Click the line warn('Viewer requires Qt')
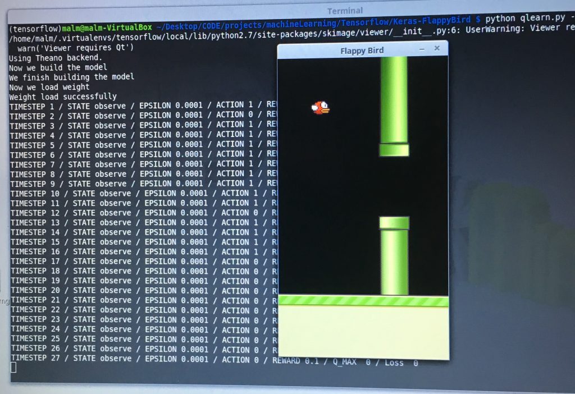Viewport: 575px width, 394px height. (76, 48)
